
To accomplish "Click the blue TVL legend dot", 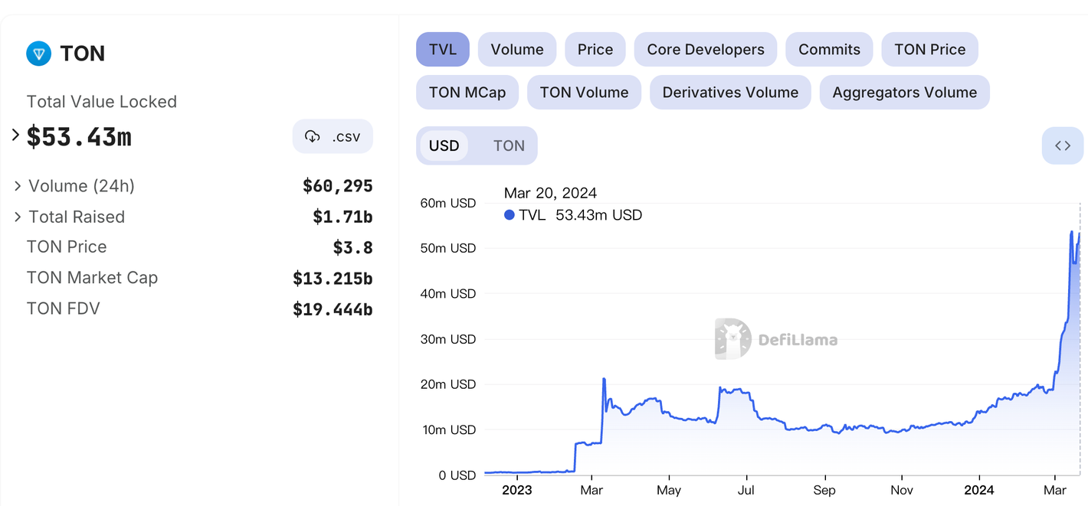I will coord(510,215).
